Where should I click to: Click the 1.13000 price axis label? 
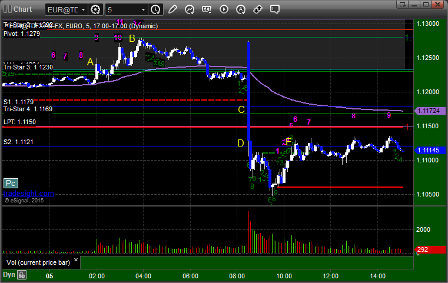coord(427,24)
